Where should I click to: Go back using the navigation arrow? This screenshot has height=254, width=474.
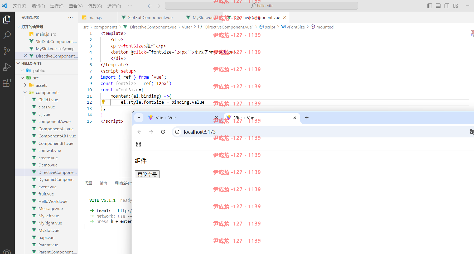(149, 6)
